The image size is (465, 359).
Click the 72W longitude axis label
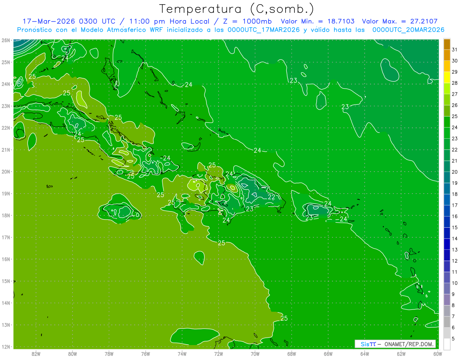[x=219, y=354]
